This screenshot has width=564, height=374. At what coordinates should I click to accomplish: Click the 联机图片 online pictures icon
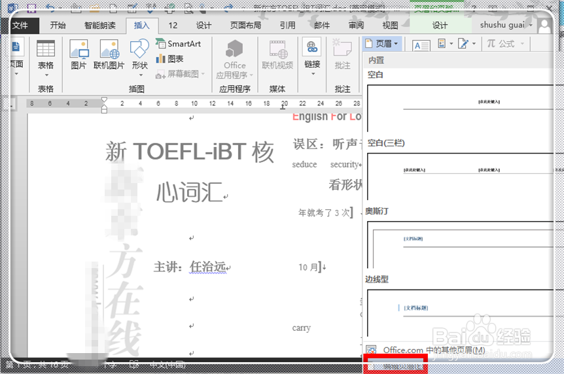point(109,54)
